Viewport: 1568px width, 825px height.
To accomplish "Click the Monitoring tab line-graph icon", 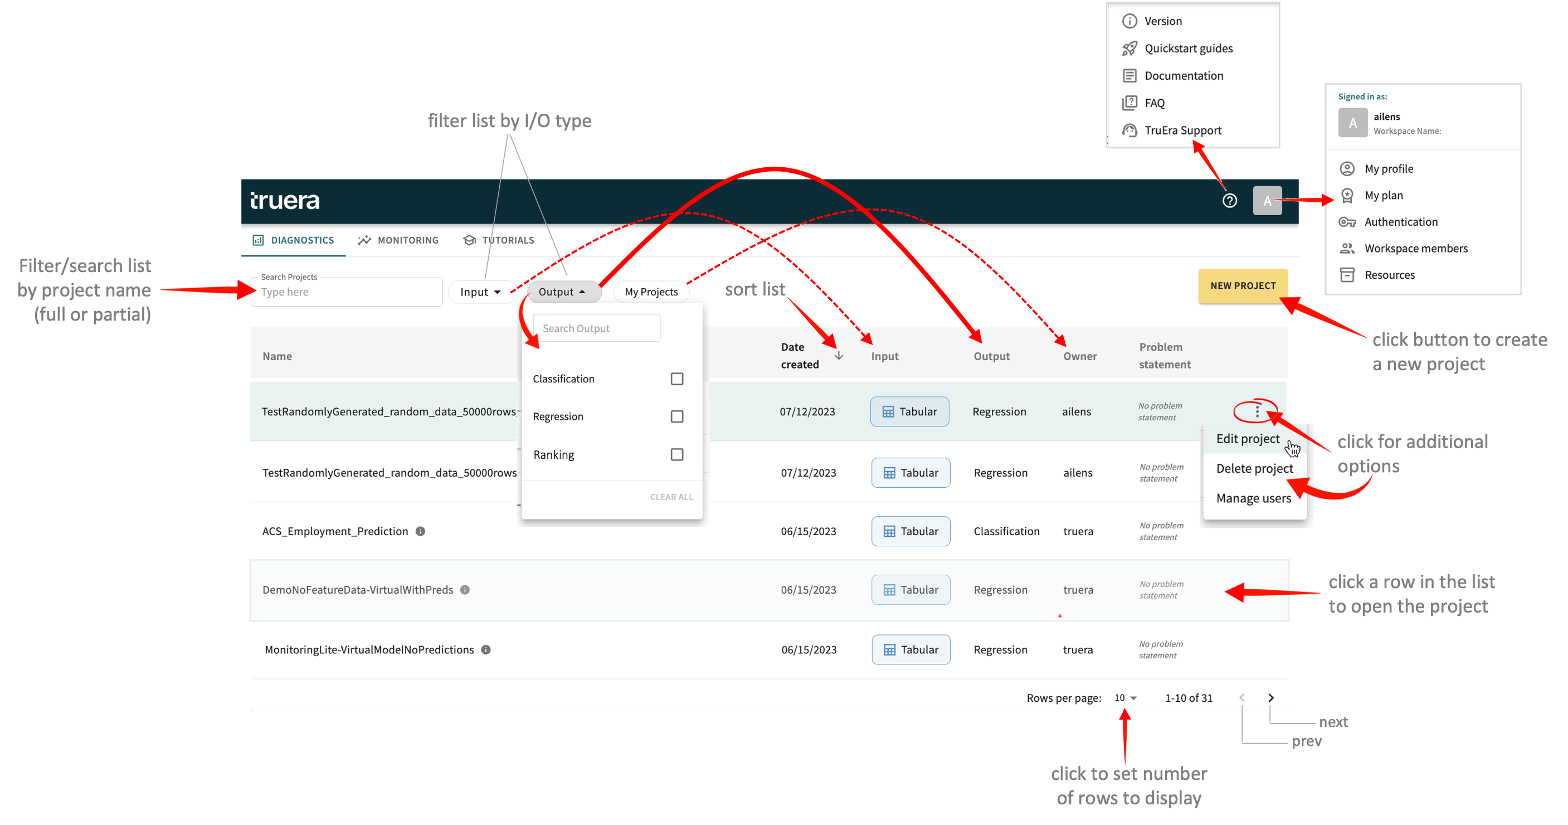I will pyautogui.click(x=364, y=240).
